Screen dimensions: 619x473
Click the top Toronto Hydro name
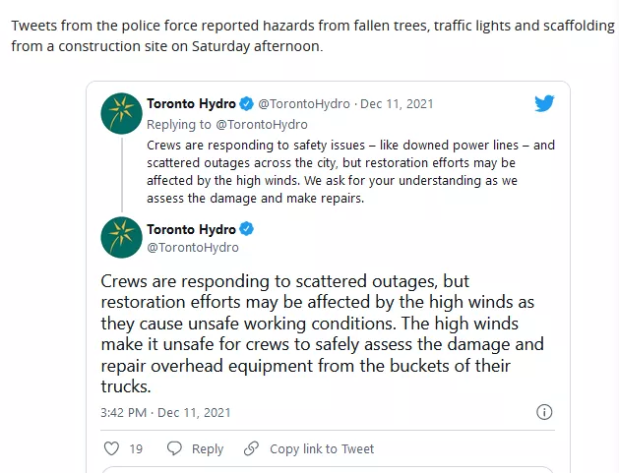pyautogui.click(x=191, y=104)
